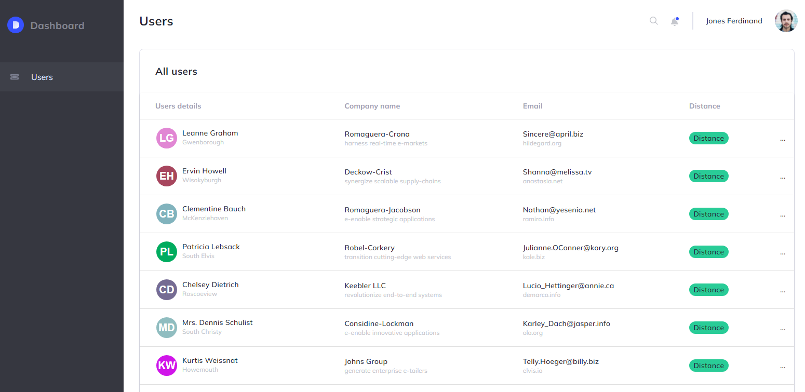Image resolution: width=805 pixels, height=392 pixels.
Task: Click the Distance button for Deckow-Crist
Action: pyautogui.click(x=708, y=175)
